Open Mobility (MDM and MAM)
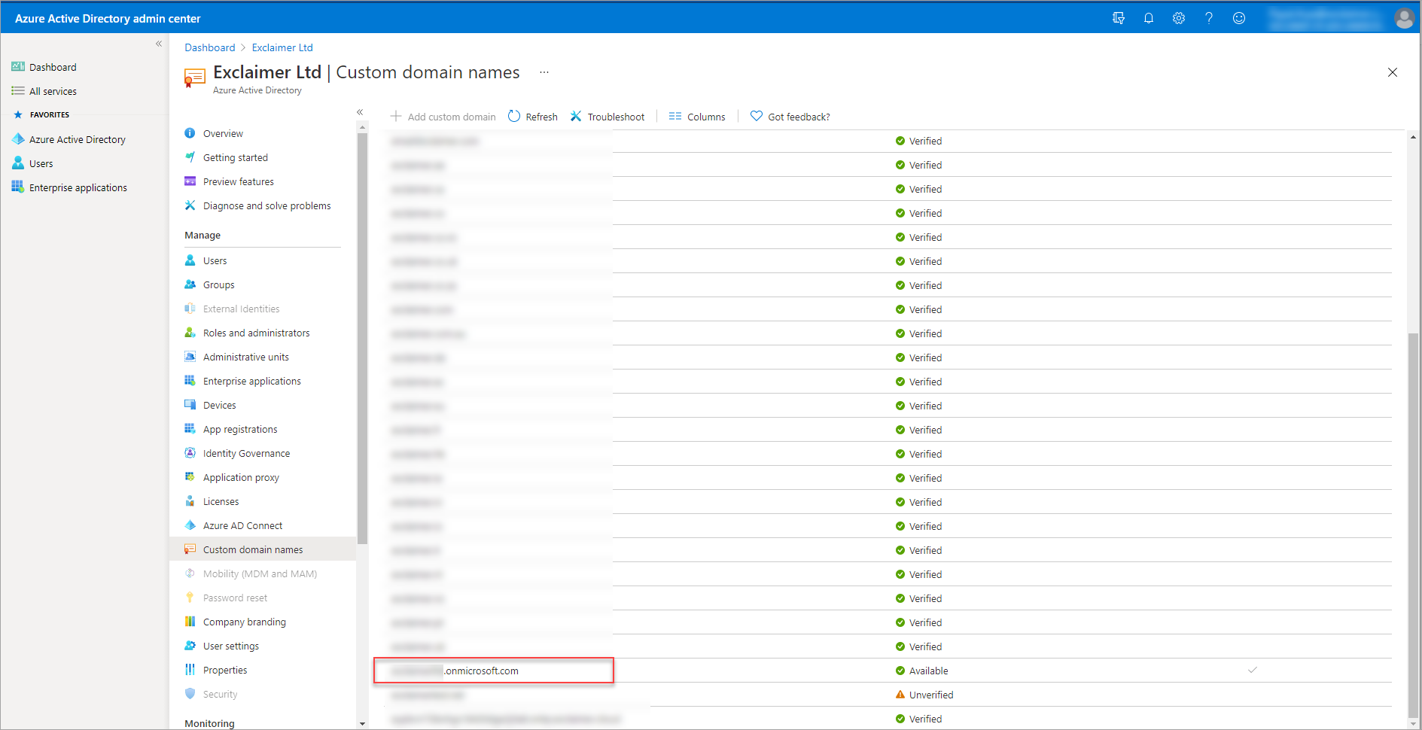Screen dimensions: 1422x730 pos(260,573)
